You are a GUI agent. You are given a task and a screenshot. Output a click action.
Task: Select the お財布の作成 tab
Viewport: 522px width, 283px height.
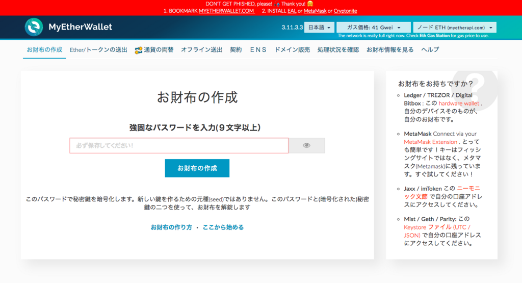[44, 50]
